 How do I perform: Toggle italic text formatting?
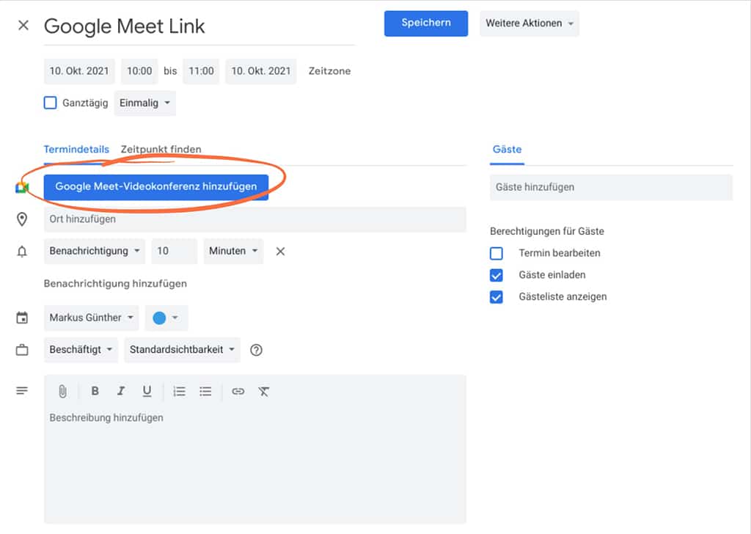tap(121, 392)
